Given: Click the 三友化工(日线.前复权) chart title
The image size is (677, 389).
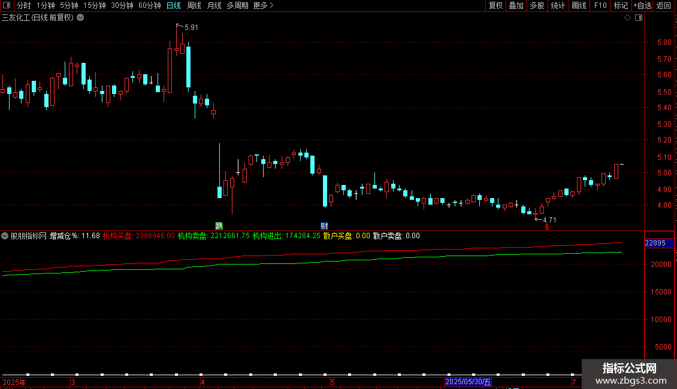Looking at the screenshot, I should point(38,18).
